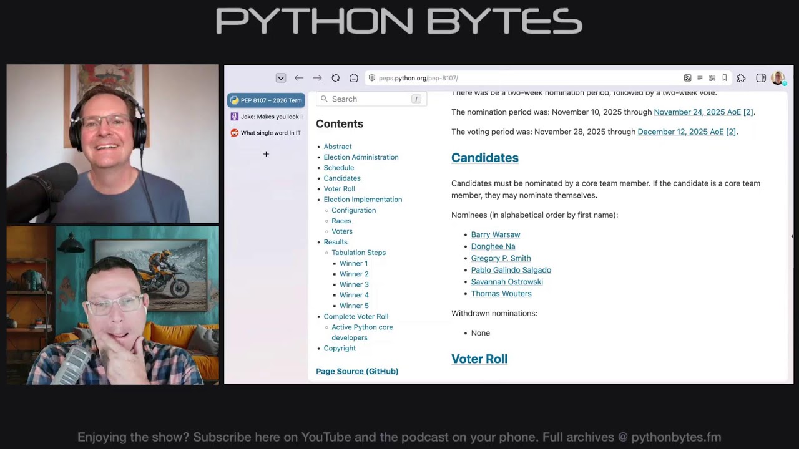This screenshot has width=799, height=449.
Task: Go forward with the forward arrow
Action: tap(317, 78)
